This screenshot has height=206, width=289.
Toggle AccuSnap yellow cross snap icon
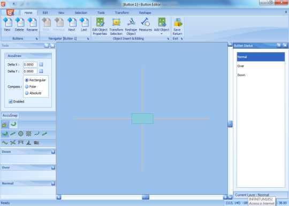(x=5, y=124)
